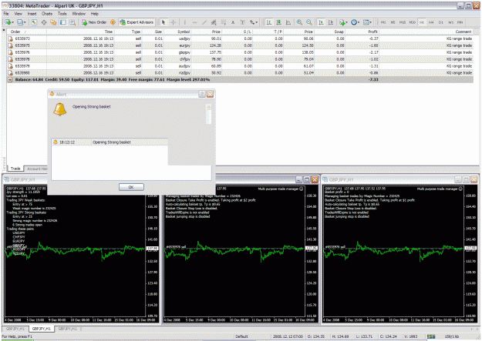Toggle the Market Watch panel icon
This screenshot has width=482, height=341.
[x=34, y=22]
